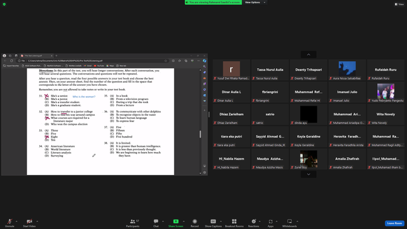Show next page of participant gallery
This screenshot has height=229, width=407.
[x=308, y=174]
